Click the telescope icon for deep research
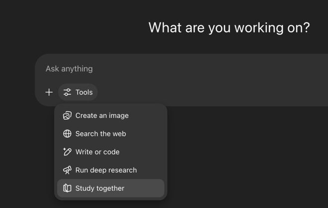The height and width of the screenshot is (208, 328). [x=67, y=170]
